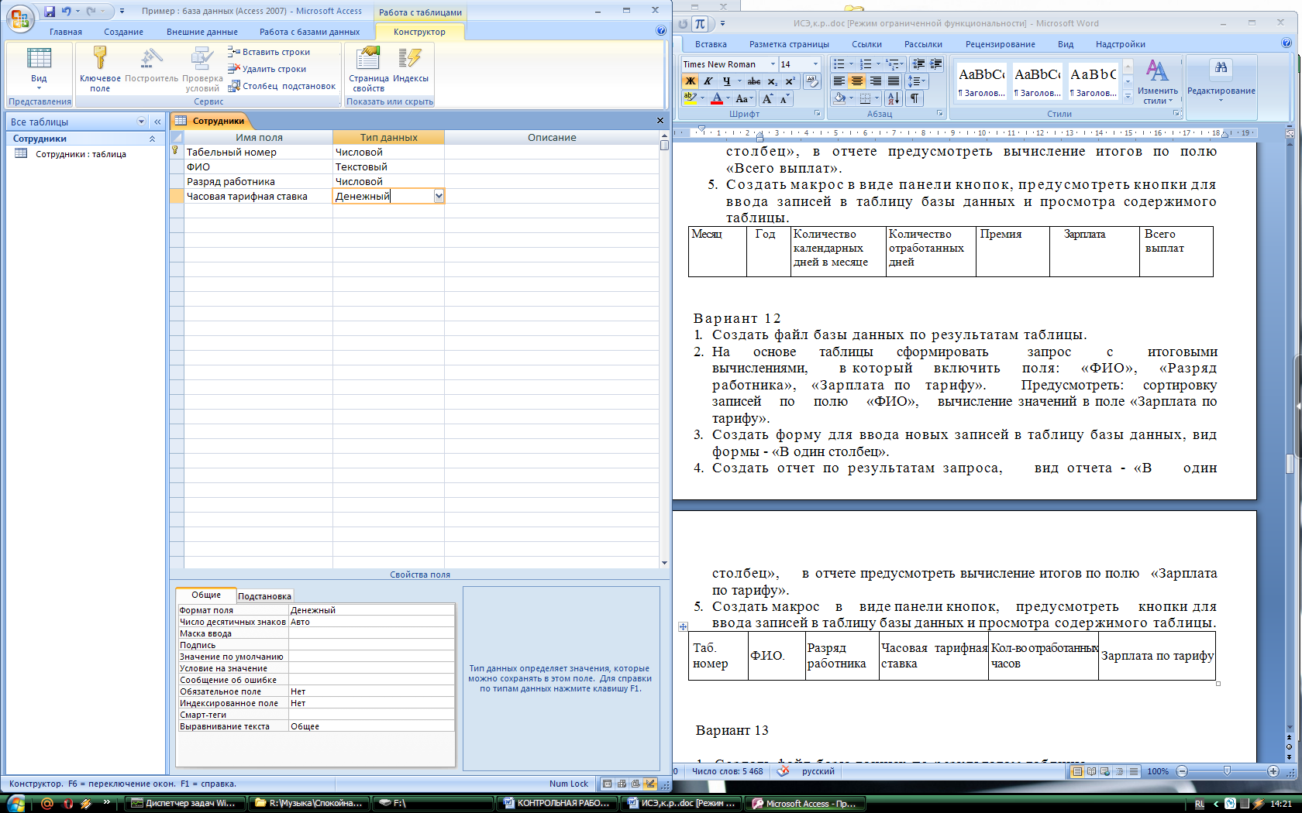Click Удалить строки in the ribbon
Screen dimensions: 1302x813
(267, 69)
